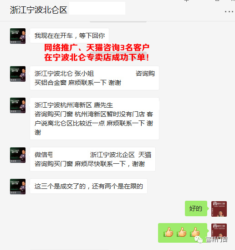Click the chat title 浙江宁波北仑区

(39, 10)
